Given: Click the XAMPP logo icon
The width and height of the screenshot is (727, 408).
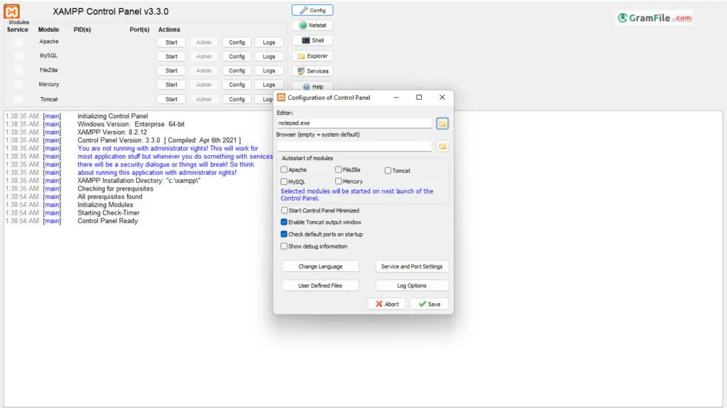Looking at the screenshot, I should [11, 11].
